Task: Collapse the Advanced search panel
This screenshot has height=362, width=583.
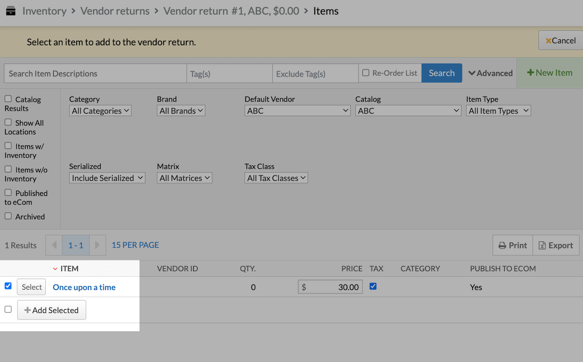Action: click(490, 73)
